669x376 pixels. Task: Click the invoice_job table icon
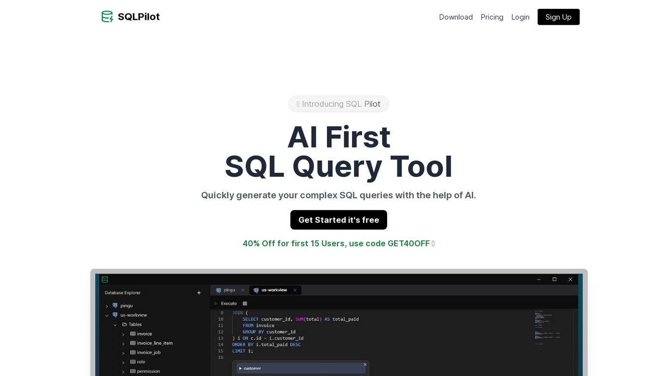click(133, 352)
